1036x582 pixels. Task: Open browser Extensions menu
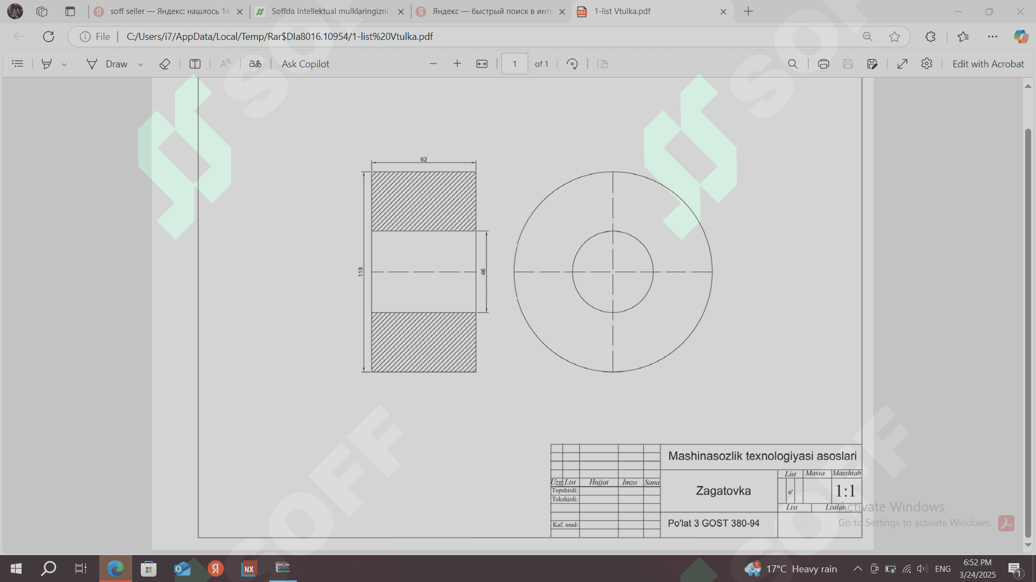coord(930,37)
